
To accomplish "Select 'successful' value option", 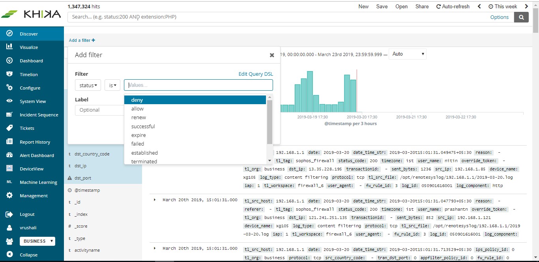I will pos(195,126).
